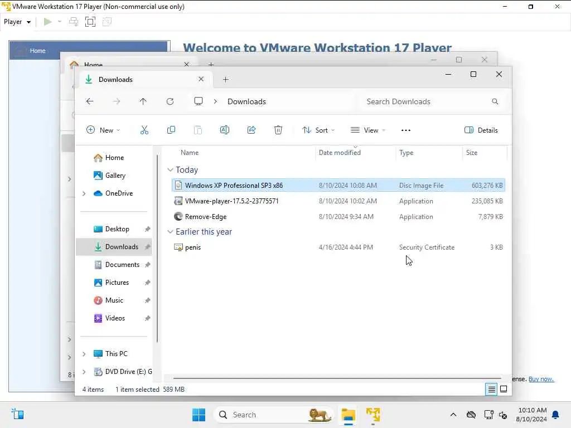The height and width of the screenshot is (428, 571).
Task: Click the Paste clipboard icon in Explorer toolbar
Action: click(x=198, y=130)
